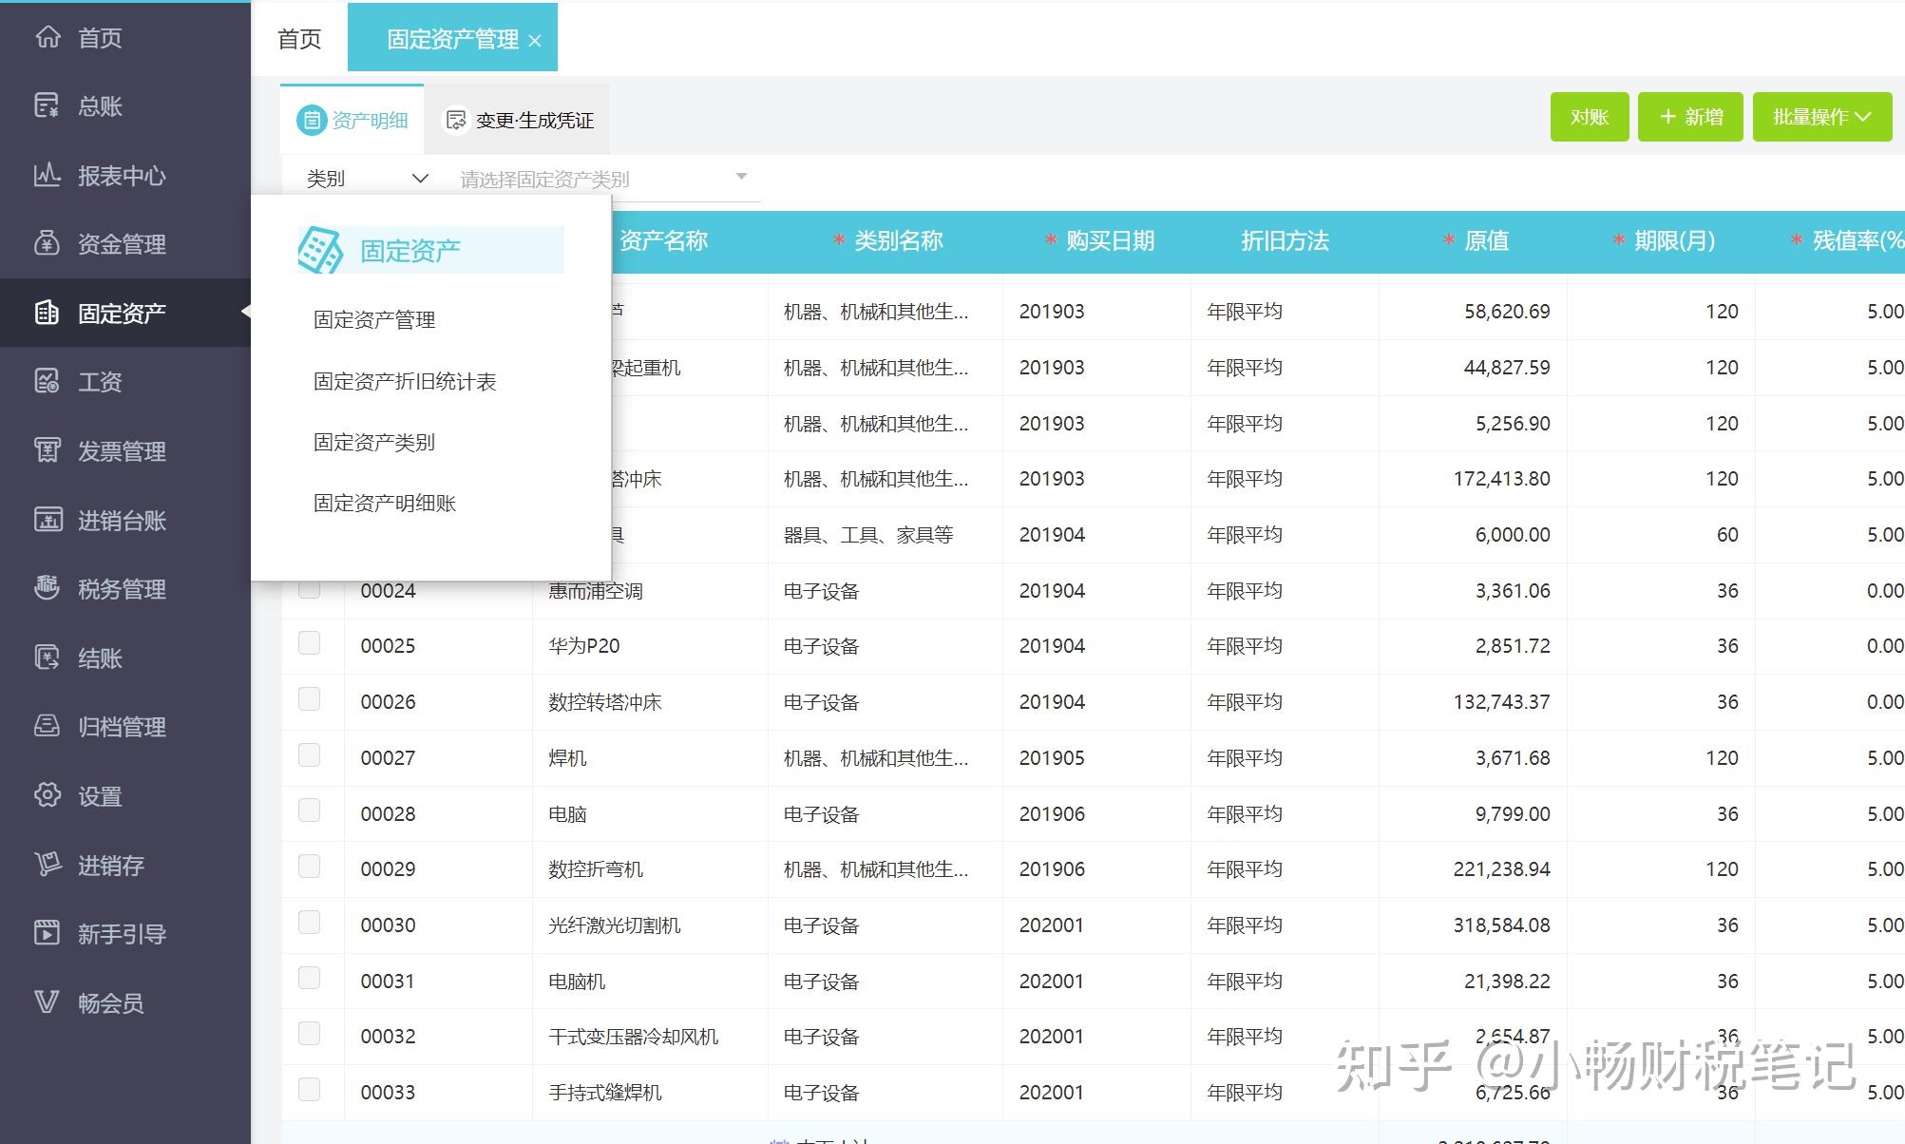Click the 首页 home icon in sidebar

[48, 37]
